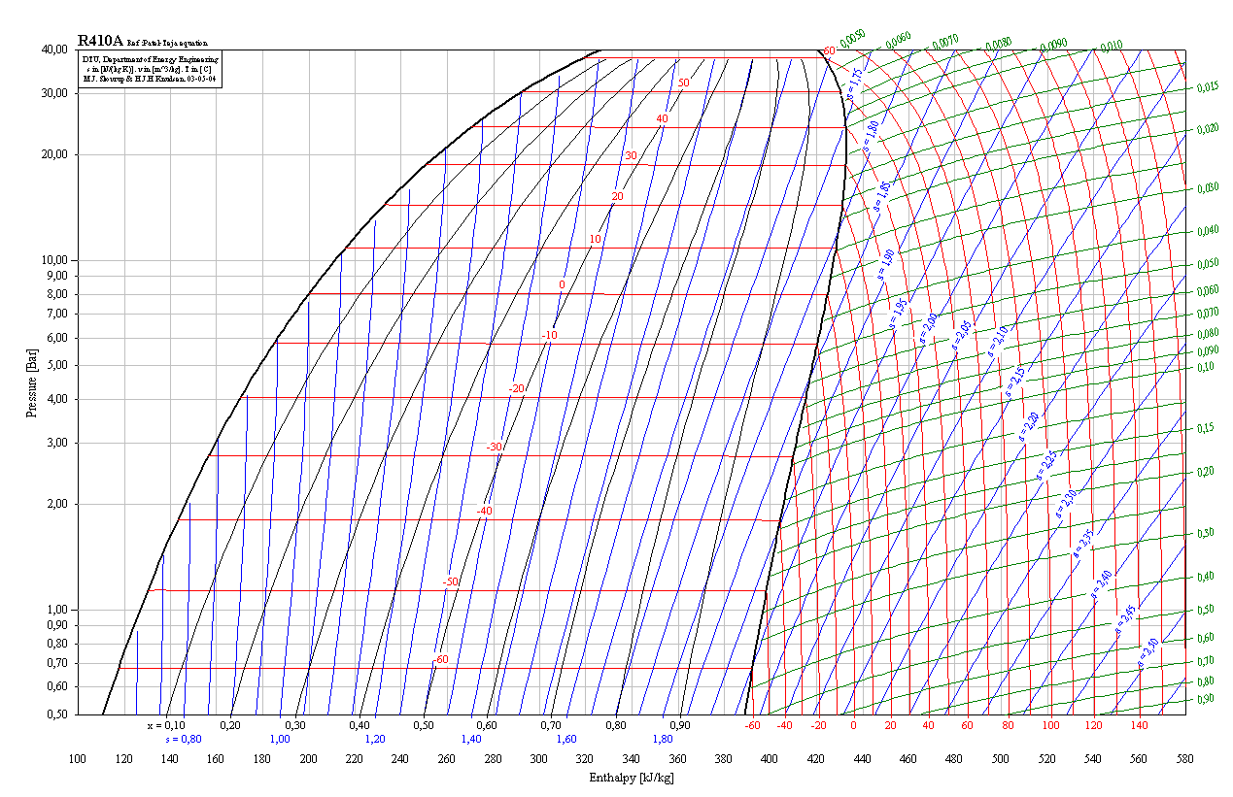This screenshot has width=1233, height=797.
Task: Click red 140 temperature label at bottom right
Action: point(1139,725)
